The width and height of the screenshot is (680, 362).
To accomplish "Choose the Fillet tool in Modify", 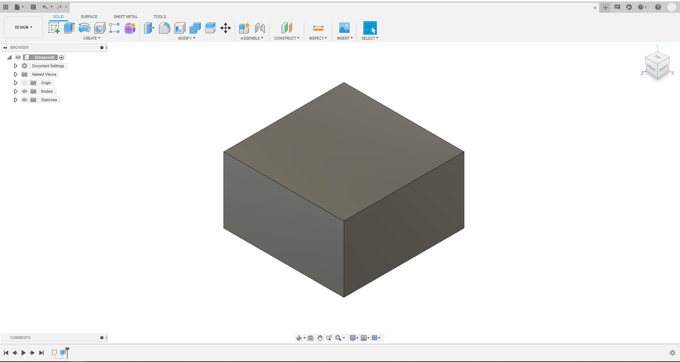I will [x=164, y=28].
